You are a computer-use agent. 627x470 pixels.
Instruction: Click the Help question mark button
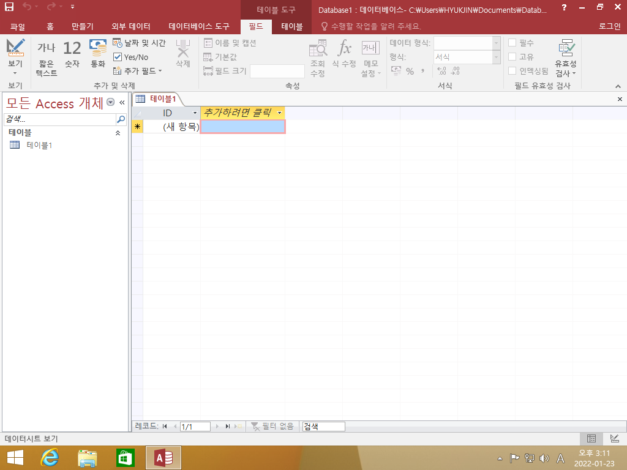(x=564, y=7)
